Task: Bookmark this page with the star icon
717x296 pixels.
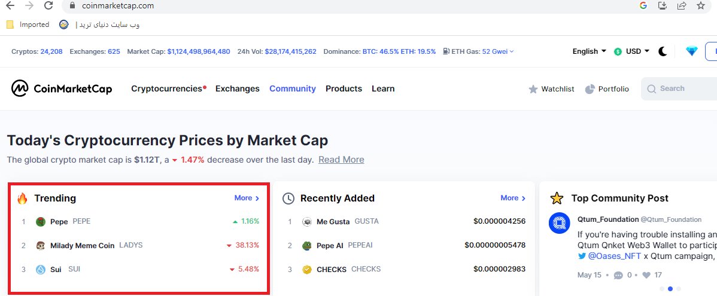Action: [700, 6]
